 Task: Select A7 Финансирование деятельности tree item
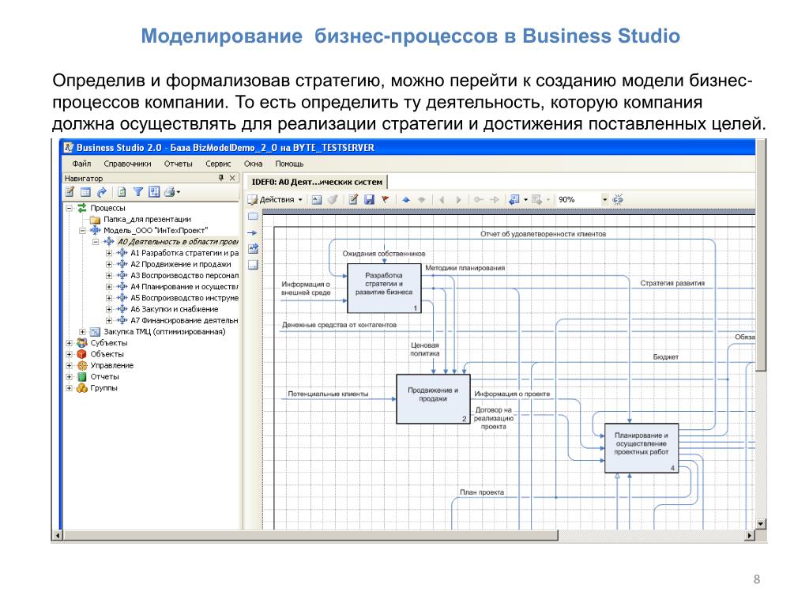[x=184, y=321]
